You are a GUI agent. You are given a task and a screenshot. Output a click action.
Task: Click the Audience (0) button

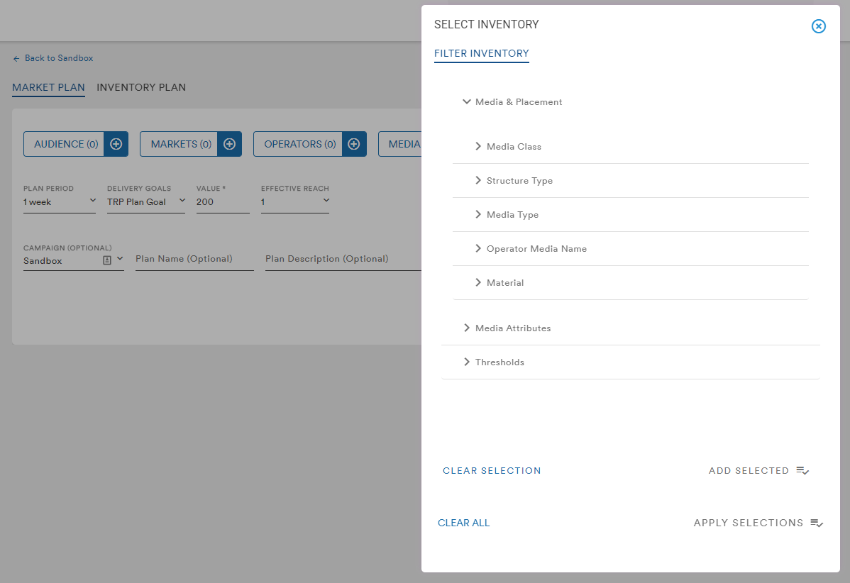[64, 144]
